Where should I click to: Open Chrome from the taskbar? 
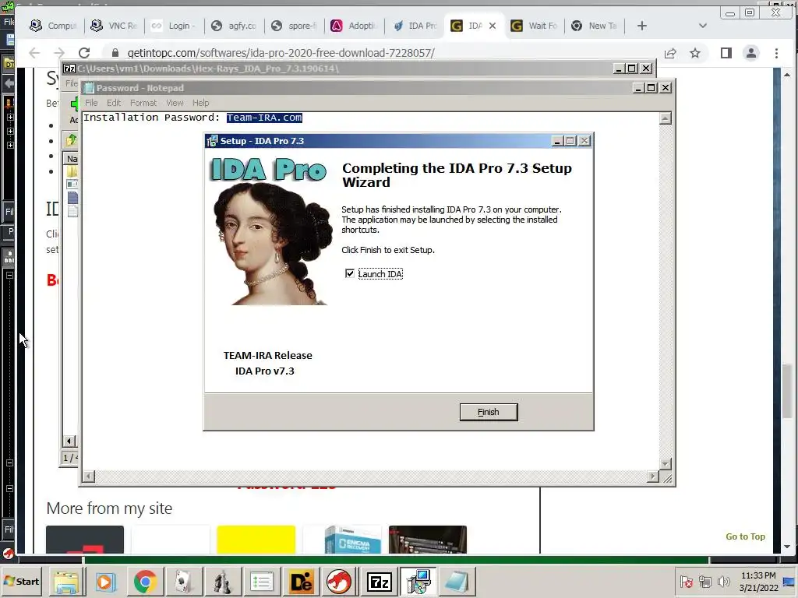(145, 582)
